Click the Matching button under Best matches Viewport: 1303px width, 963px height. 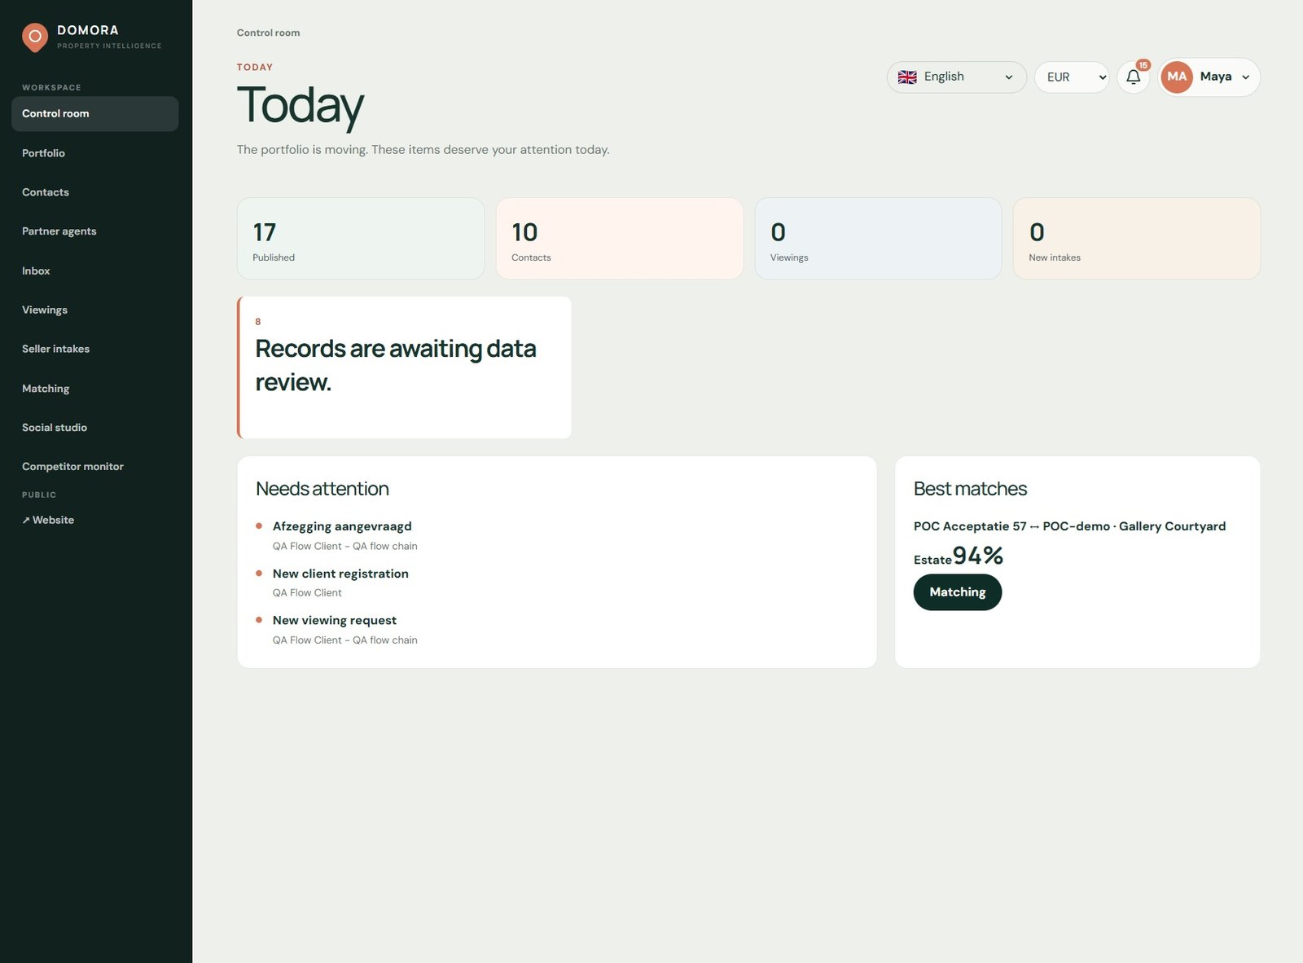[957, 592]
